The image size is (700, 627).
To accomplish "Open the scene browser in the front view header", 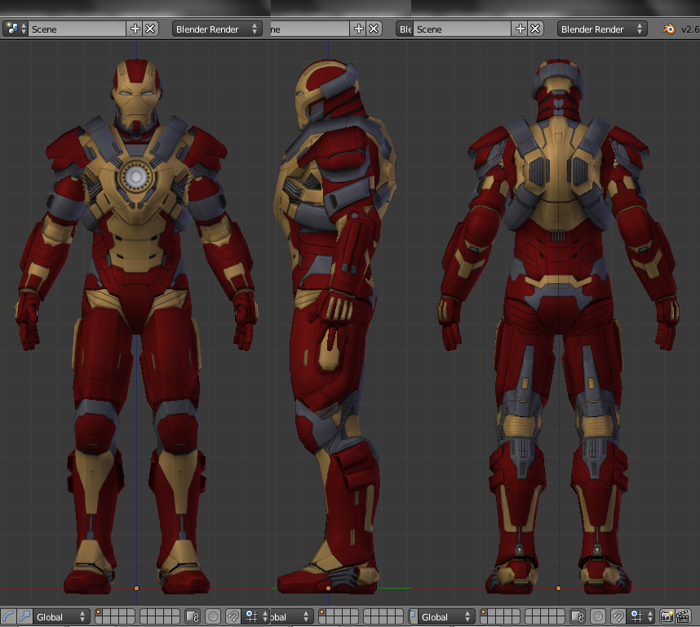I will (x=16, y=29).
